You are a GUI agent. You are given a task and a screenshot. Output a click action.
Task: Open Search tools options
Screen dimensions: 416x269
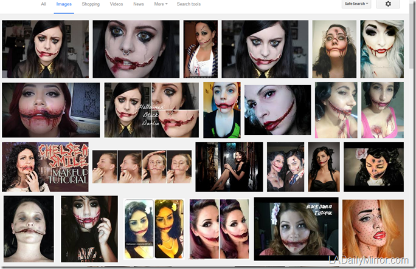click(x=189, y=4)
